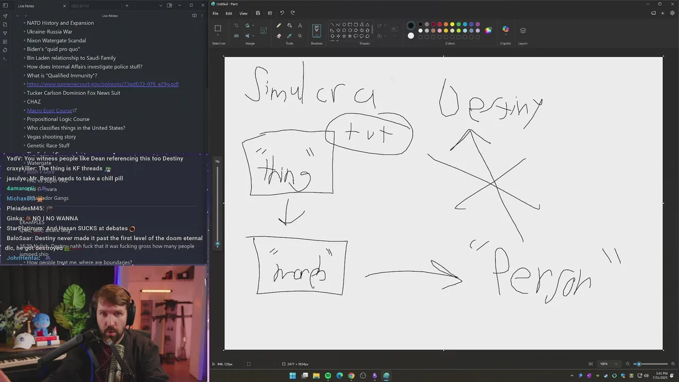
Task: Select the oval shape in Shapes gallery
Action: point(344,24)
